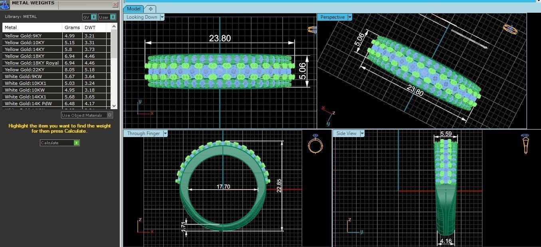This screenshot has width=541, height=247.
Task: Open the Looking Down viewport dropdown arrow
Action: click(162, 17)
